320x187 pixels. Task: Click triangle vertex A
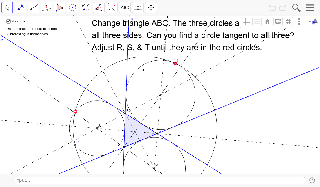124,147
